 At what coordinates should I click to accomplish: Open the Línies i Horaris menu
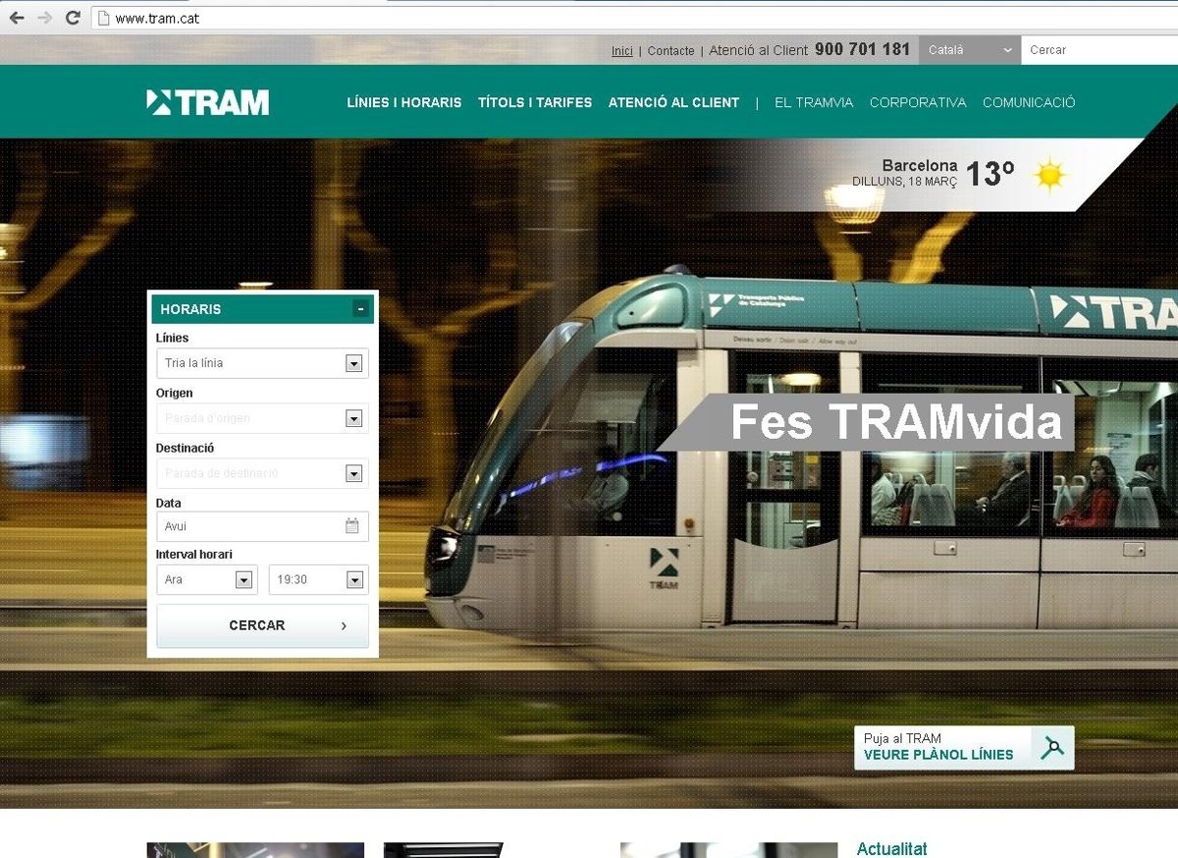403,102
